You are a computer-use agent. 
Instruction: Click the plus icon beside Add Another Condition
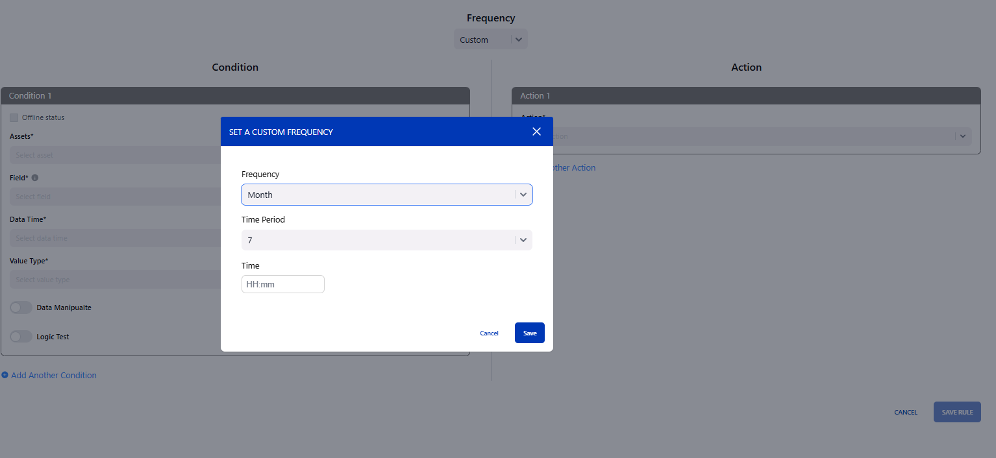5,375
